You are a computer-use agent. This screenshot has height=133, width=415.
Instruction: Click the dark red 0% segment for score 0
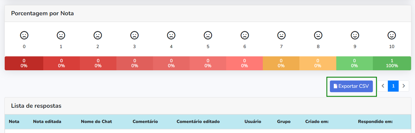[24, 63]
